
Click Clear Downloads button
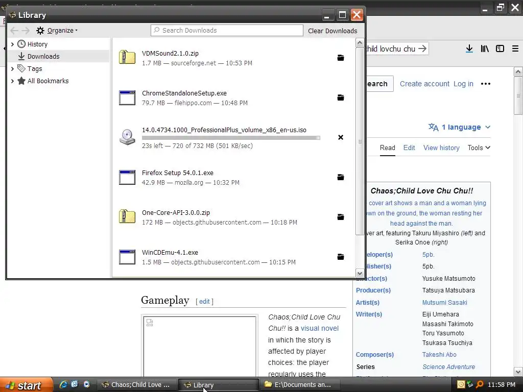(x=332, y=31)
